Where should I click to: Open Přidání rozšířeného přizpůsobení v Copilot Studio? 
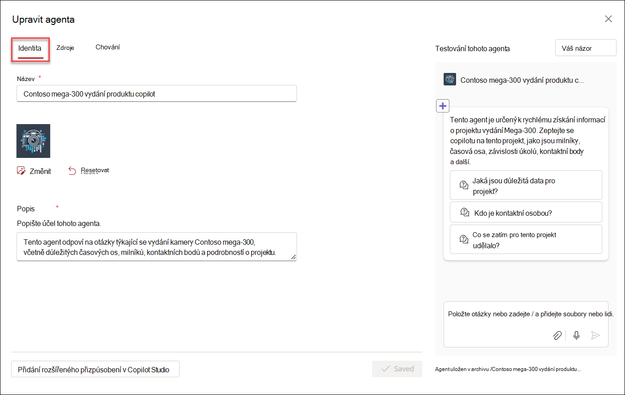coord(95,369)
